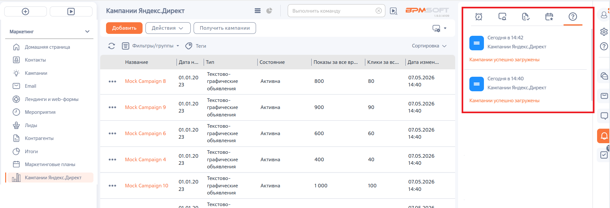Open the Действия dropdown
This screenshot has width=610, height=208.
click(168, 28)
